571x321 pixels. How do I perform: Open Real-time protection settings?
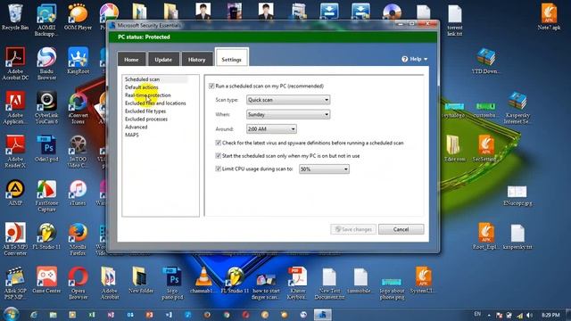[148, 95]
